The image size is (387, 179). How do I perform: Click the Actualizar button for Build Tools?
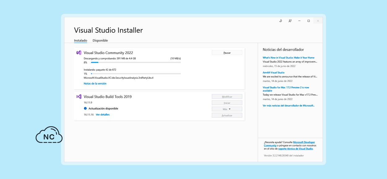tap(227, 115)
